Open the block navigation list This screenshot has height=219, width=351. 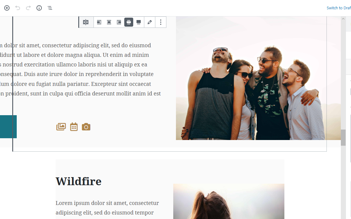click(x=50, y=8)
